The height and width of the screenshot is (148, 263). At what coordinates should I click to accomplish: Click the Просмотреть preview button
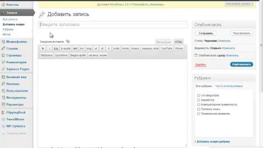tap(242, 33)
